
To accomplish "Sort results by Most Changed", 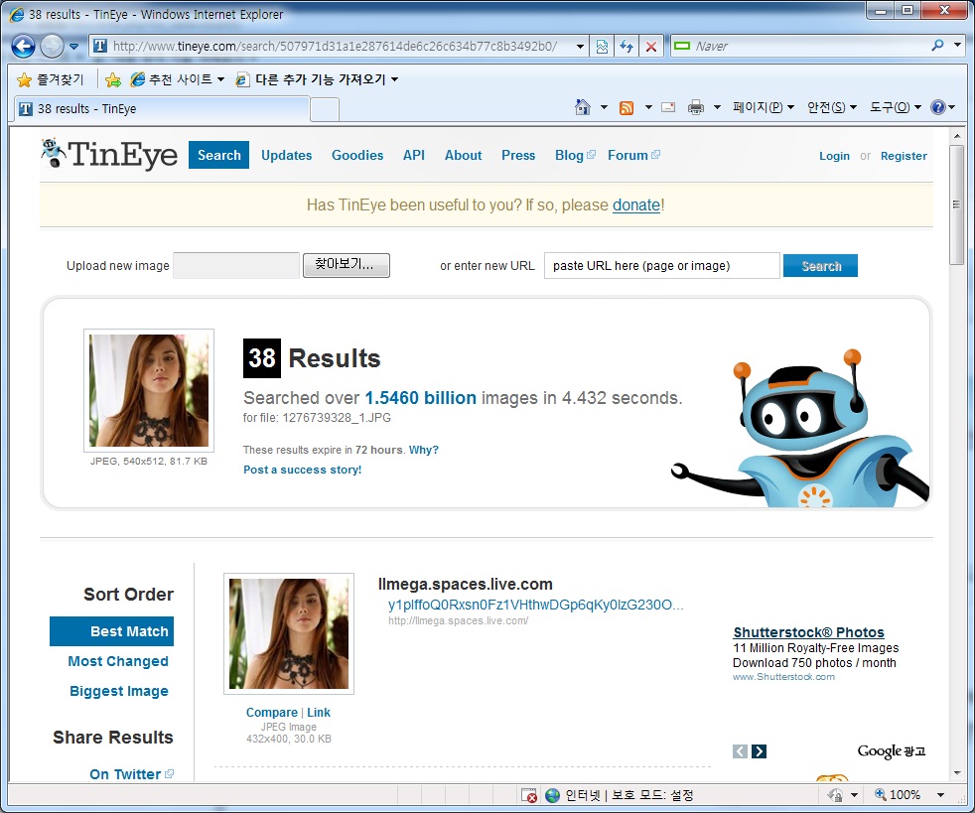I will coord(118,661).
